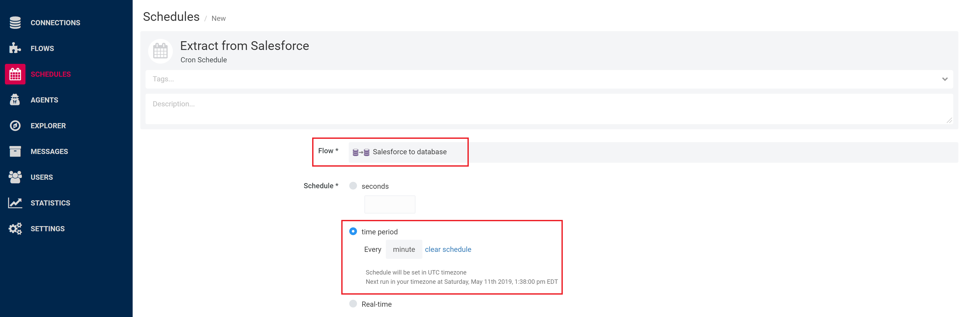Select the time period radio button
Image resolution: width=962 pixels, height=317 pixels.
coord(353,231)
